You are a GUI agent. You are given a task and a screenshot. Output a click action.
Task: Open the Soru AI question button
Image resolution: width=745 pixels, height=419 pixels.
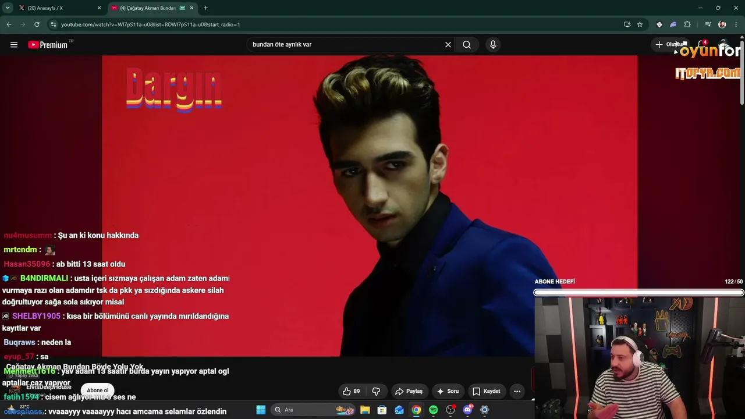[448, 391]
